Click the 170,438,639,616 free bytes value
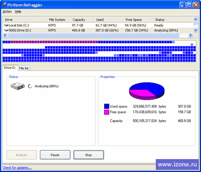201x172 pixels. (145, 112)
